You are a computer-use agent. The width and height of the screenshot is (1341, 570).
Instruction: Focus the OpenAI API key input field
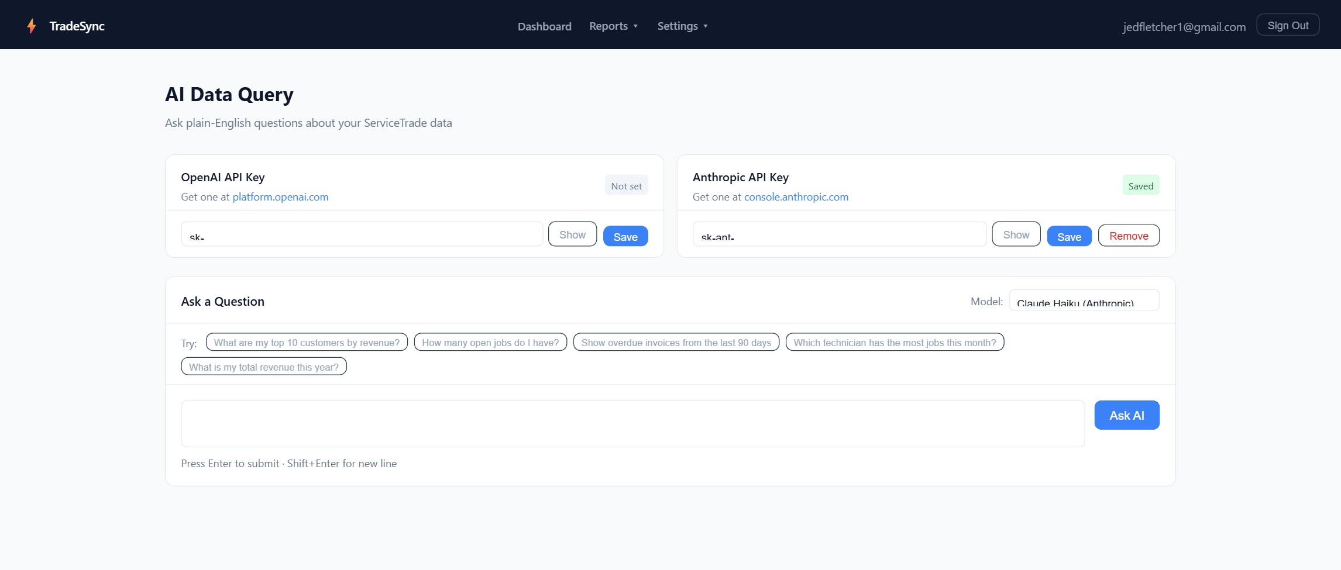[362, 234]
